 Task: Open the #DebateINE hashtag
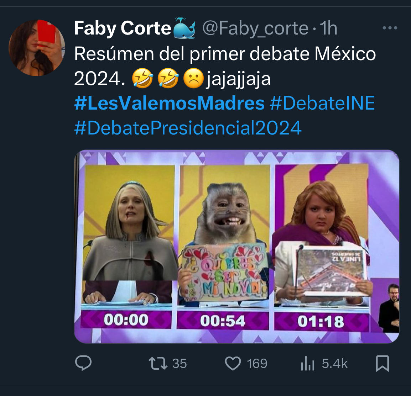click(322, 103)
